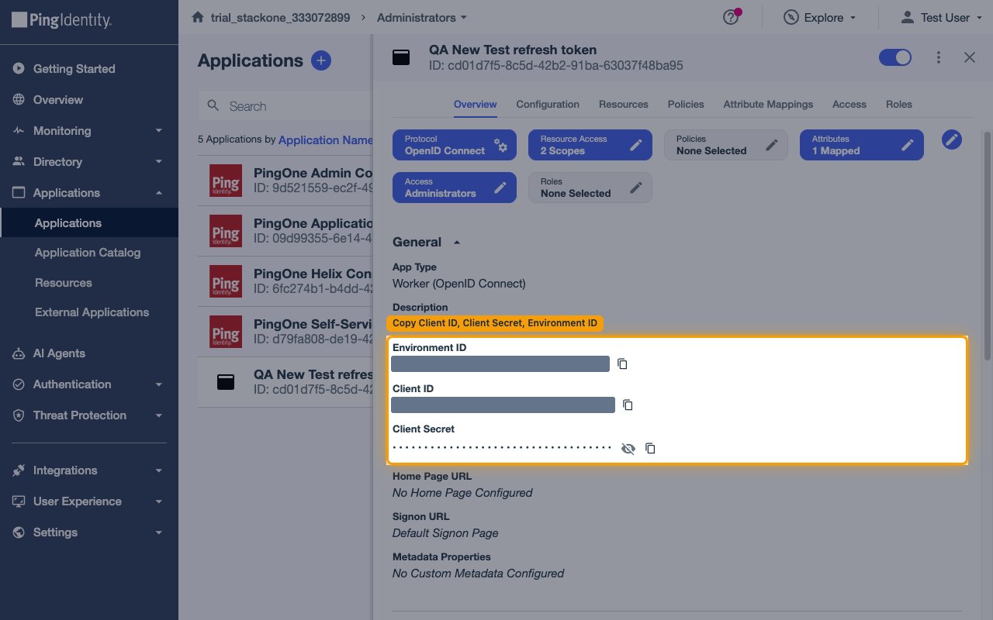
Task: Open the Administrators environment dropdown
Action: tap(422, 17)
